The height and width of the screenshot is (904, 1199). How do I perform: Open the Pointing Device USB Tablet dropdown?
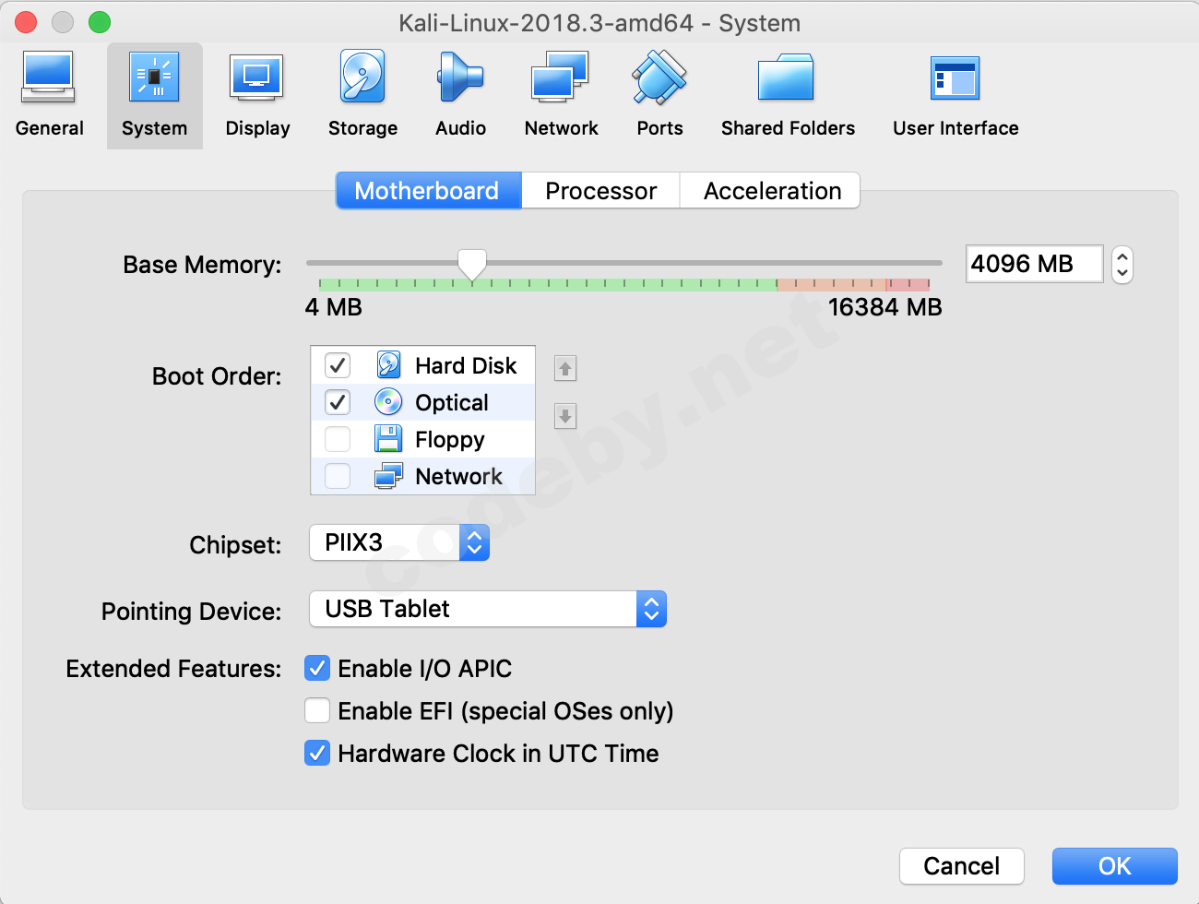(488, 609)
